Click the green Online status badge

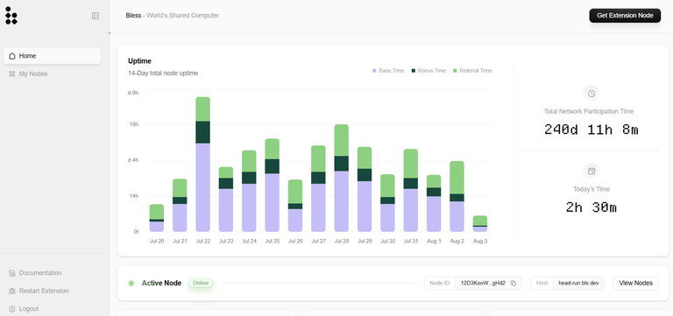(x=201, y=283)
